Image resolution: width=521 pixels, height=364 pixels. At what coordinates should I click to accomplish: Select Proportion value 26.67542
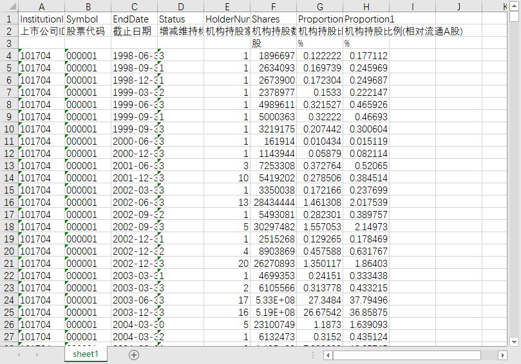point(319,313)
